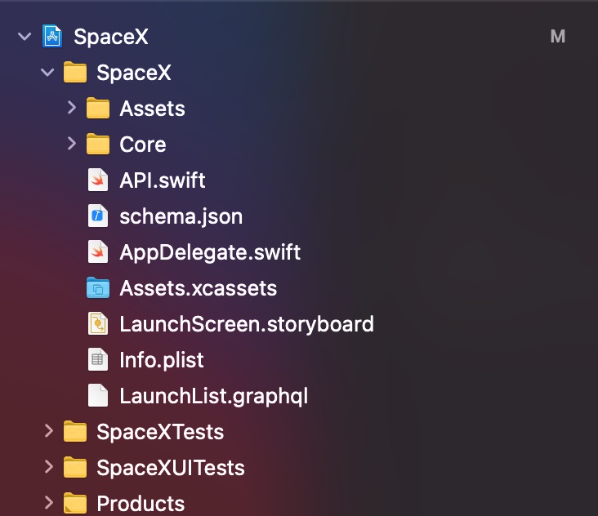Screen dimensions: 598x516
Task: Open AppDelegate.swift from the file list
Action: [210, 252]
